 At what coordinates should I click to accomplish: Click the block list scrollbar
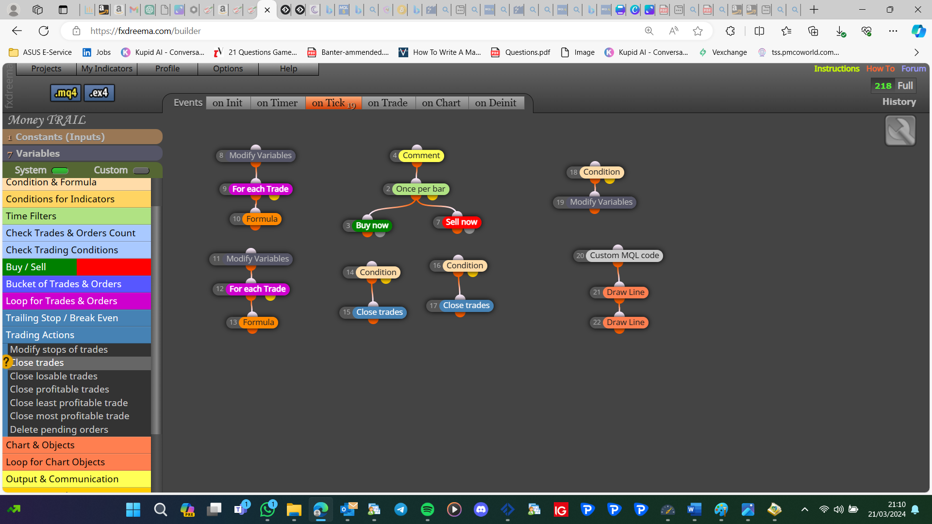tap(156, 320)
